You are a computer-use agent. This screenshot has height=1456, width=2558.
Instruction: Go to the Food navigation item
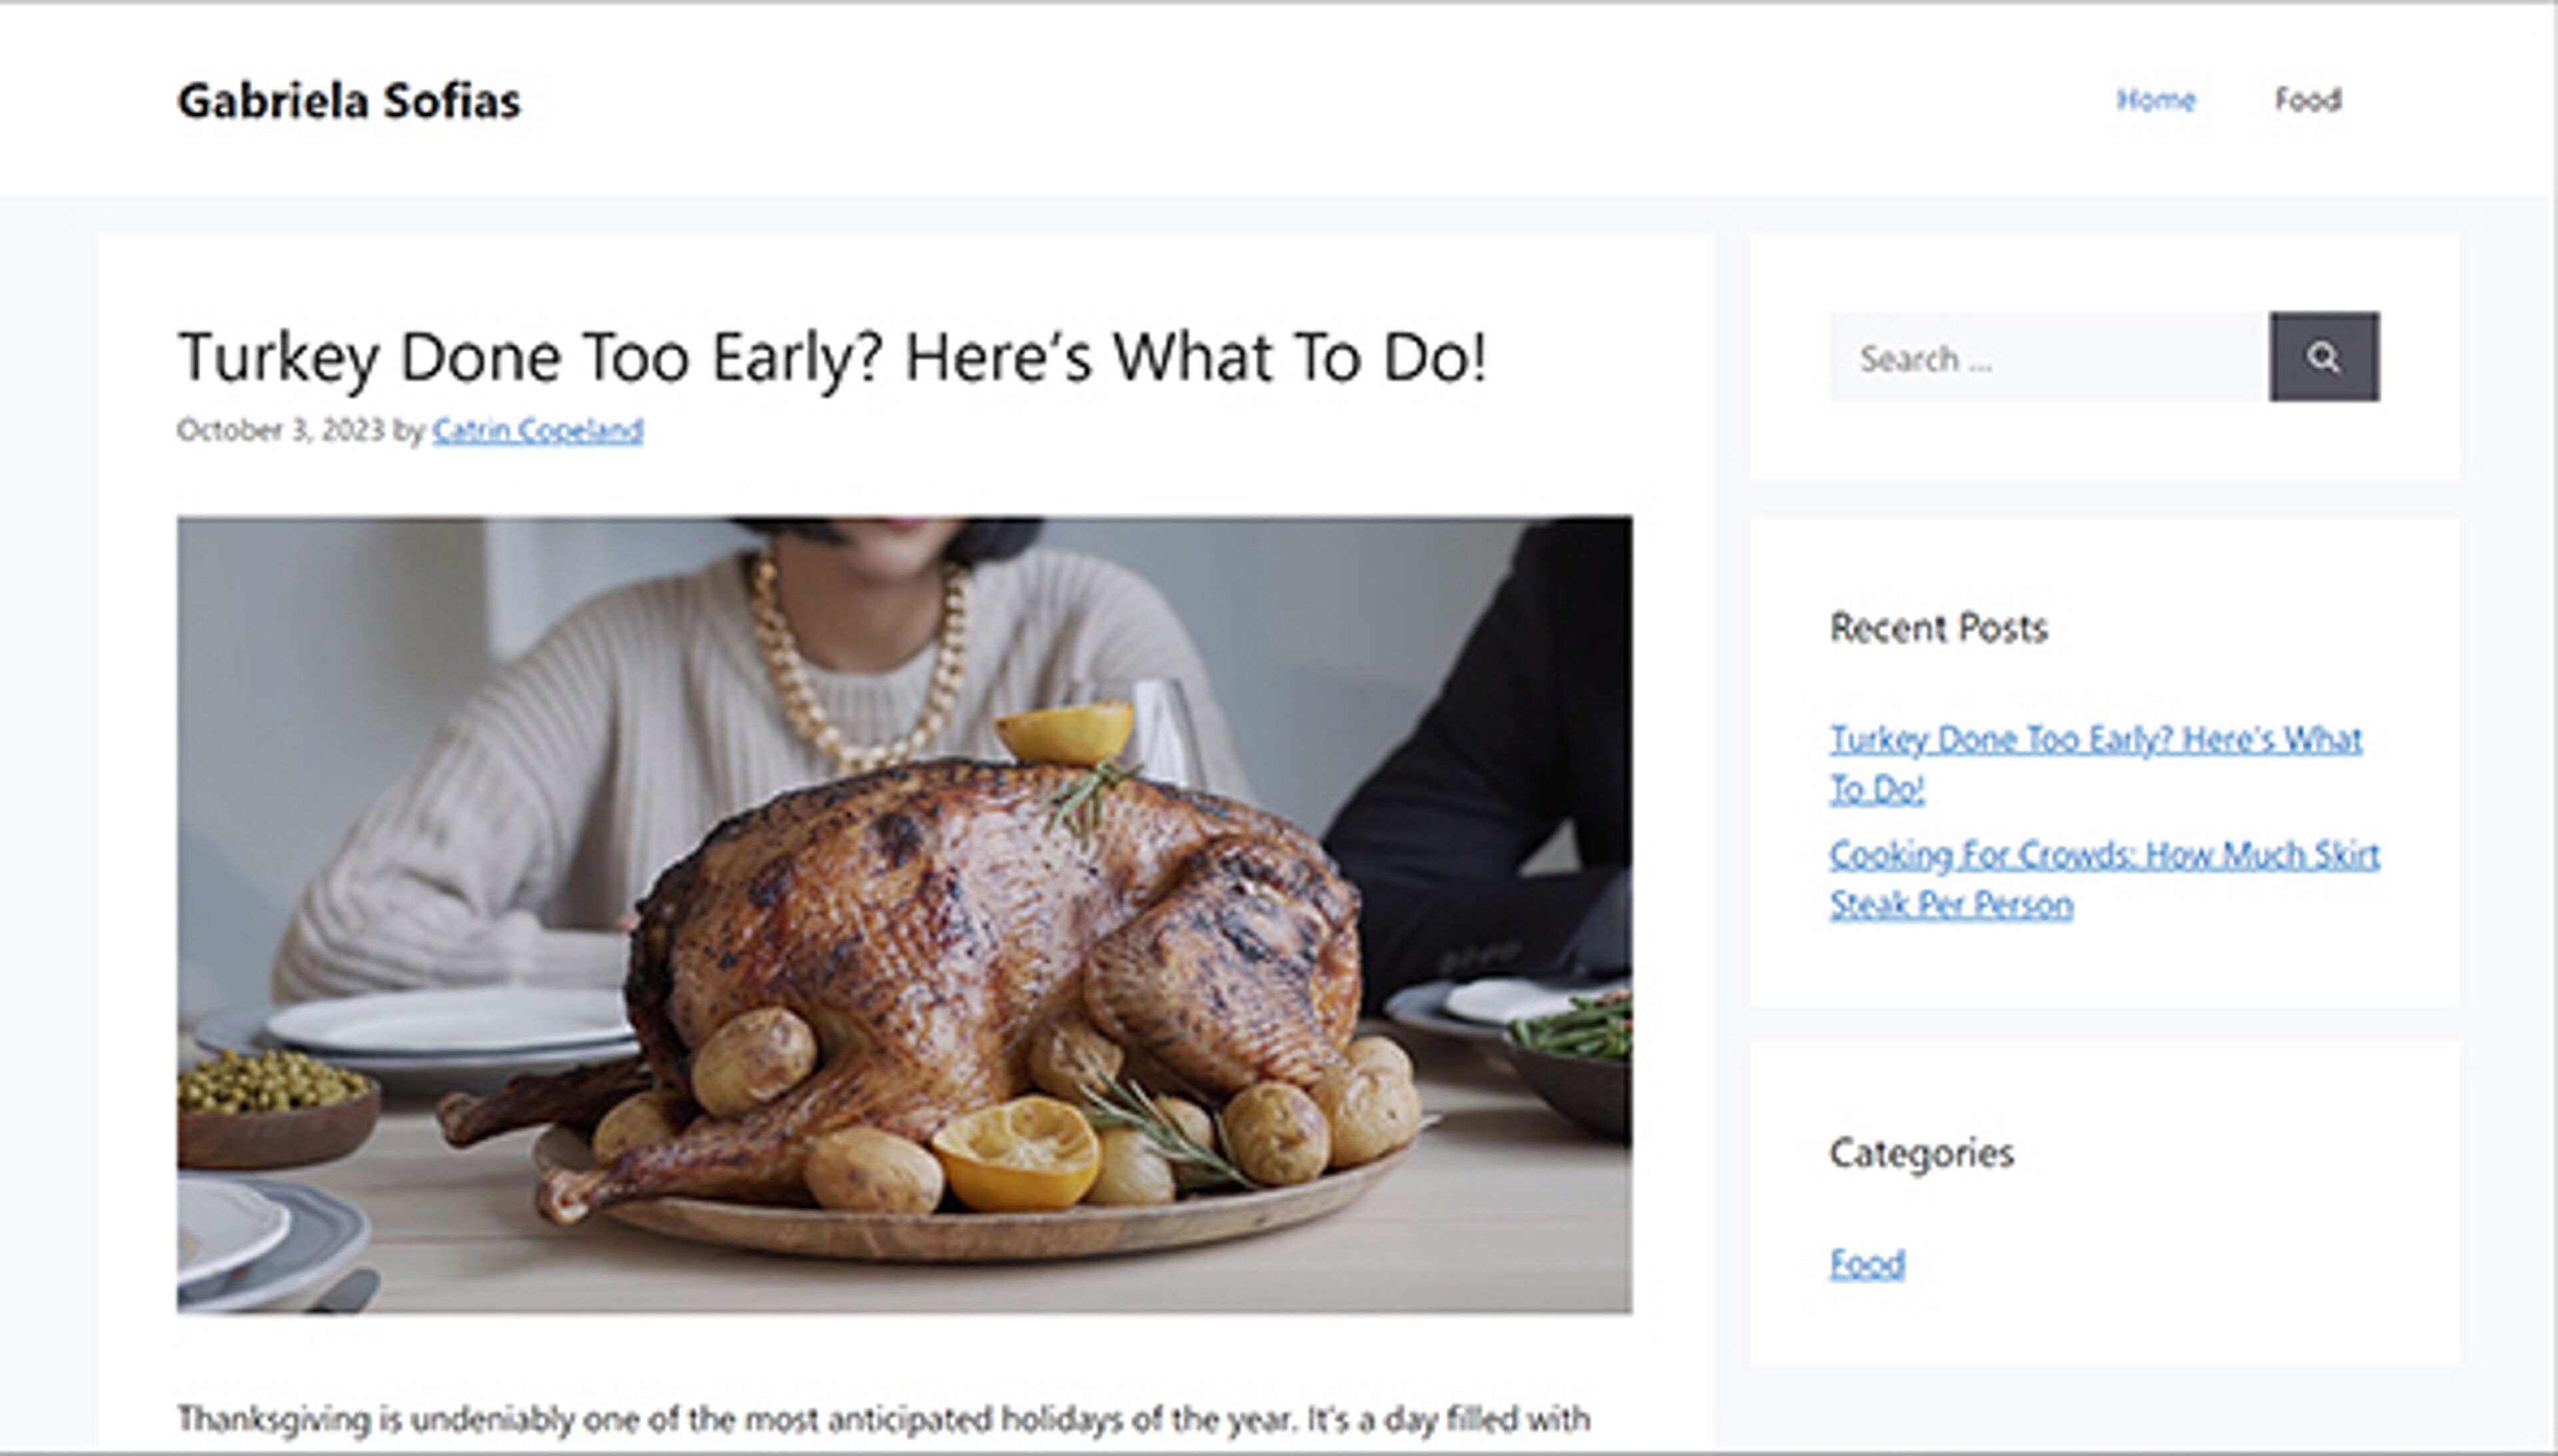coord(2307,100)
